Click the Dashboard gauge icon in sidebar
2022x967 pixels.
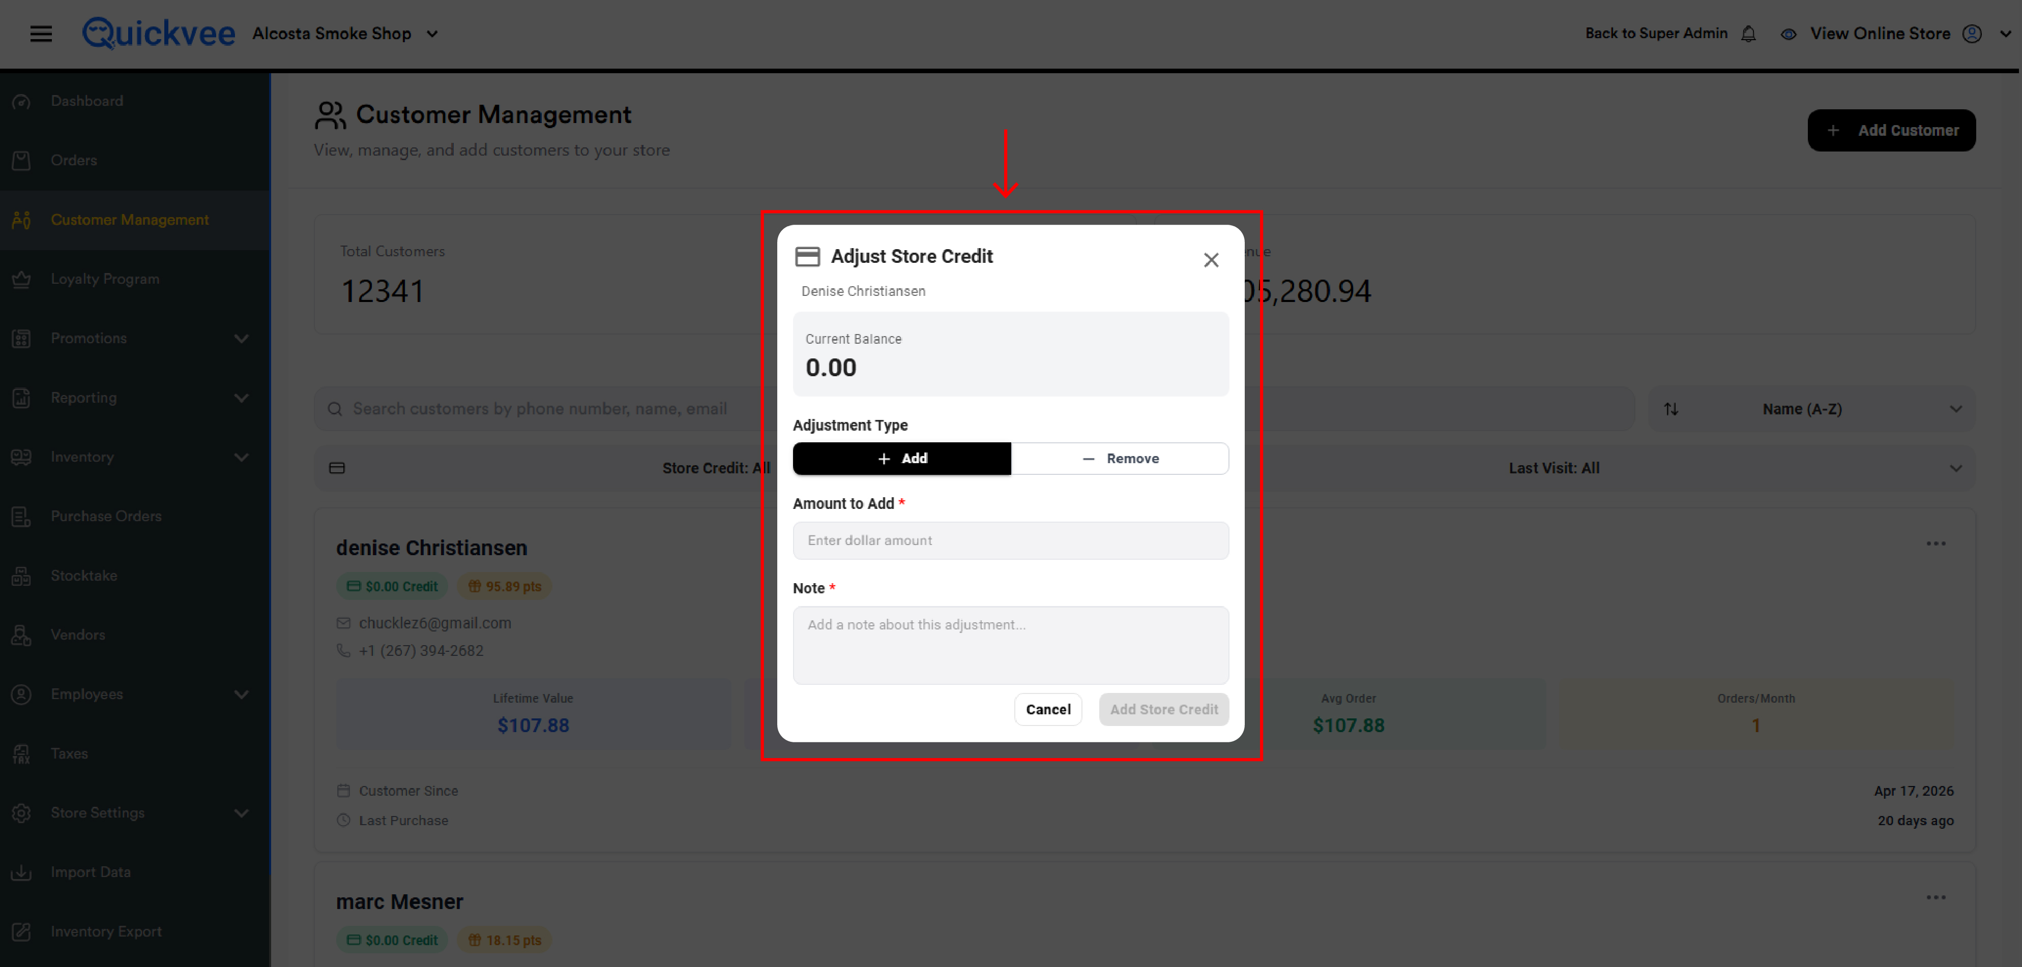(x=21, y=101)
